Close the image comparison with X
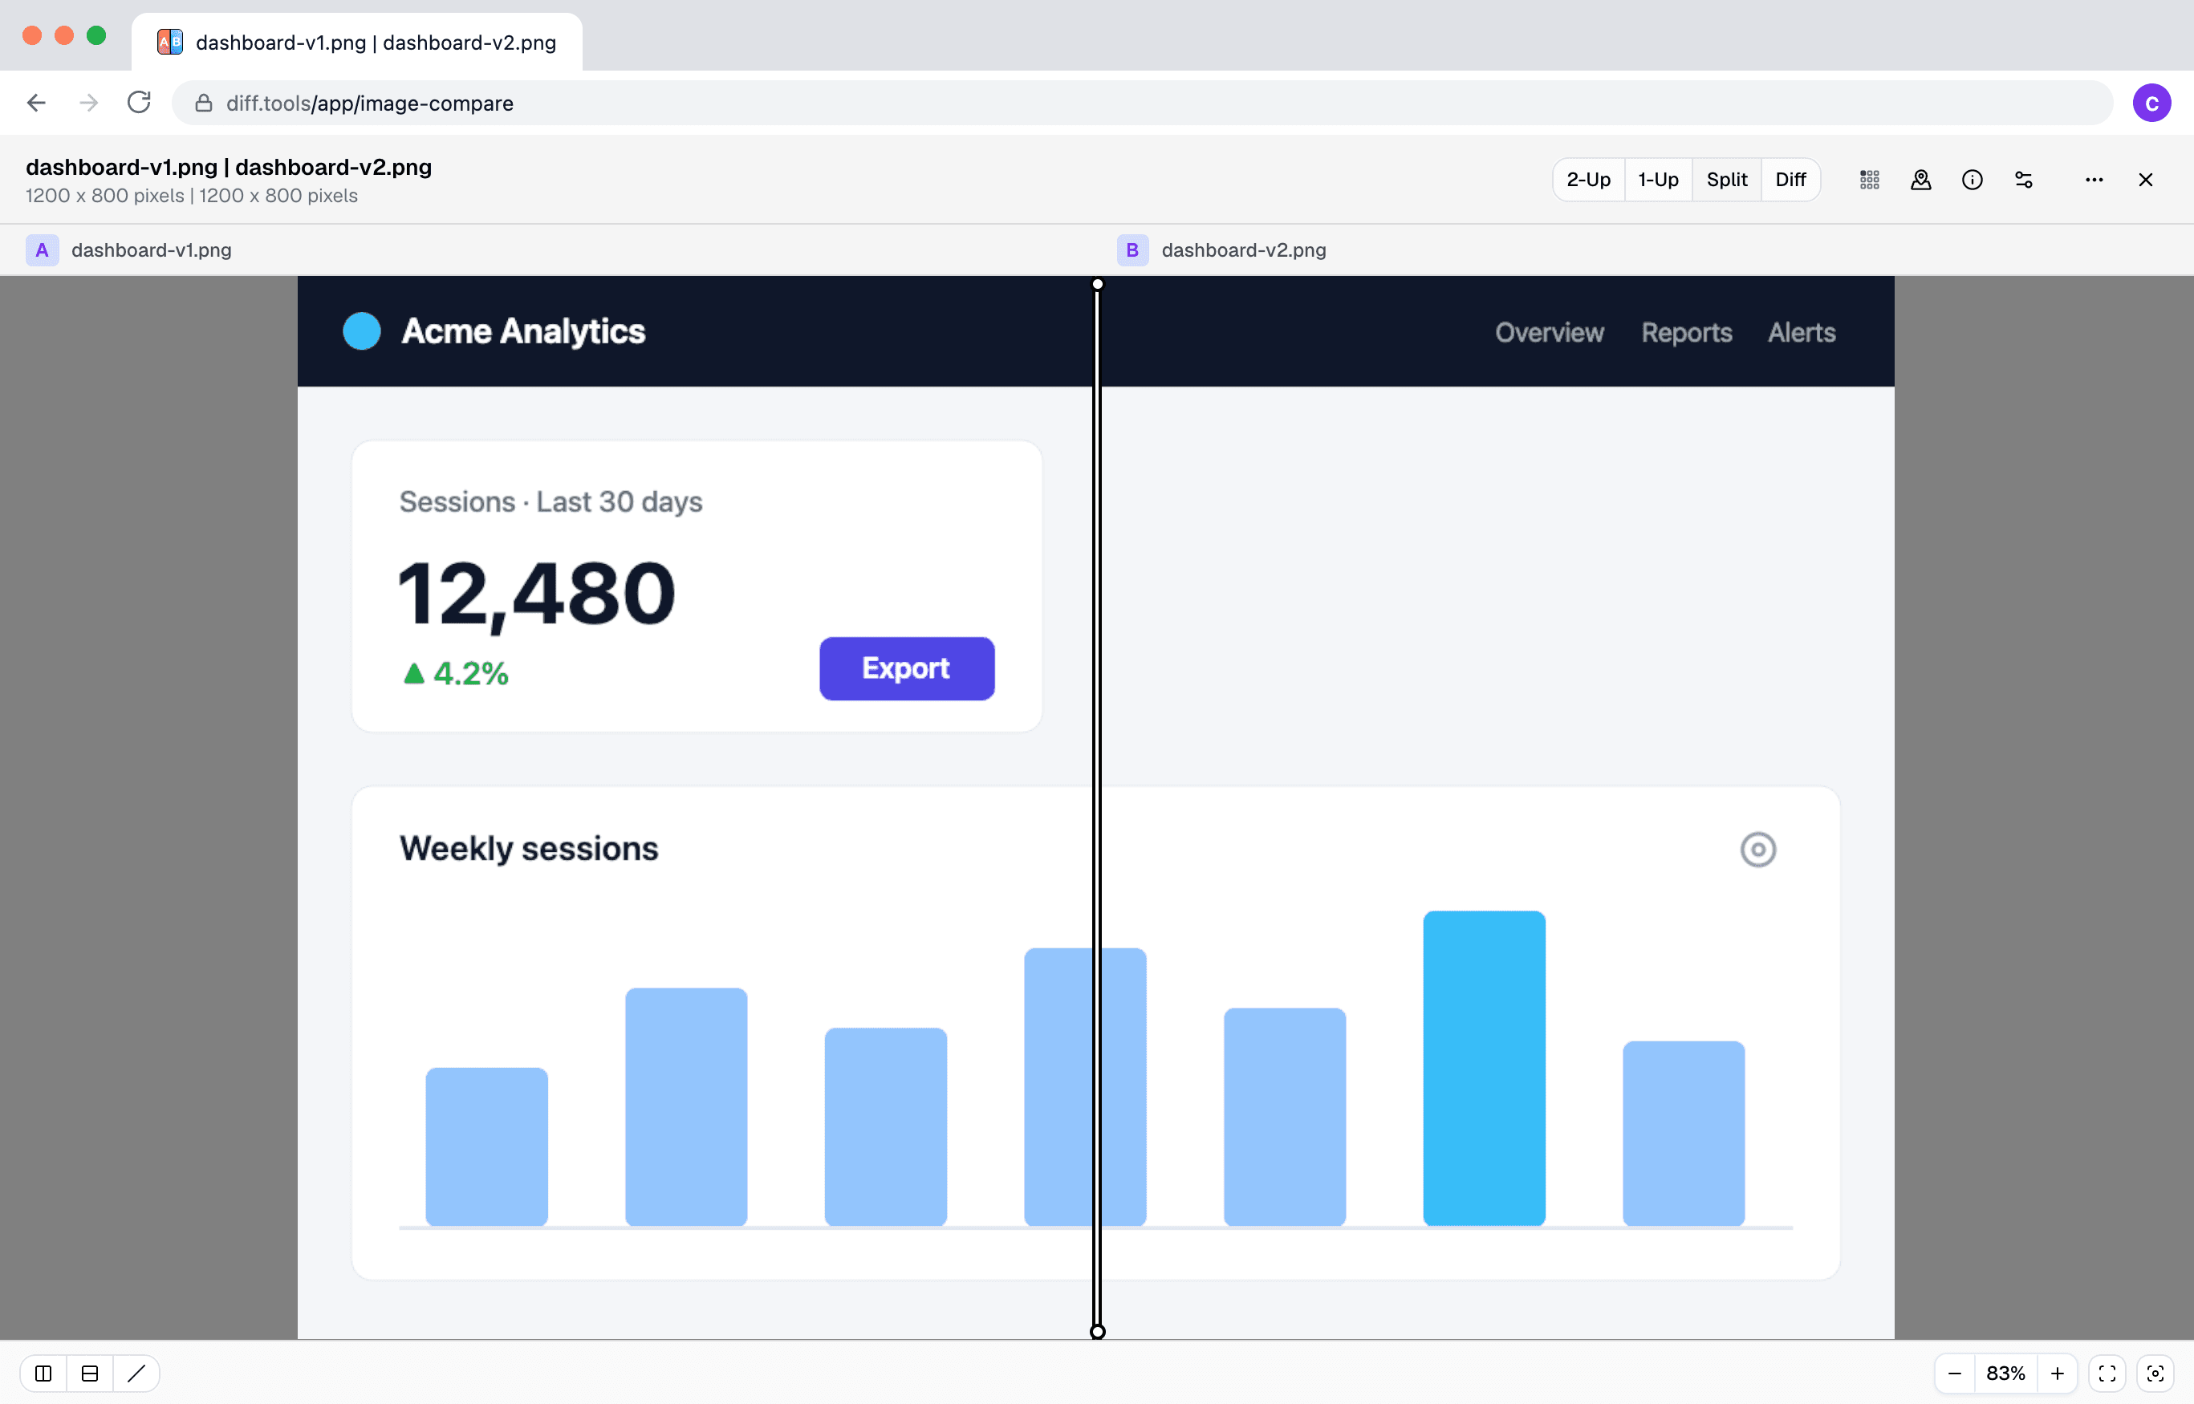Image resolution: width=2194 pixels, height=1404 pixels. pyautogui.click(x=2146, y=180)
